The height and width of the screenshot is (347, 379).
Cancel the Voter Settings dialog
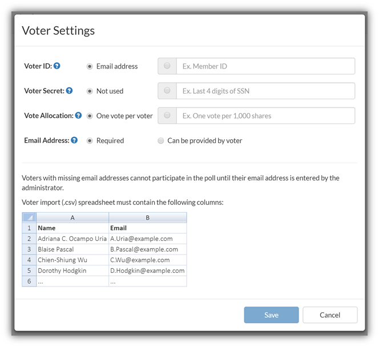coord(330,315)
